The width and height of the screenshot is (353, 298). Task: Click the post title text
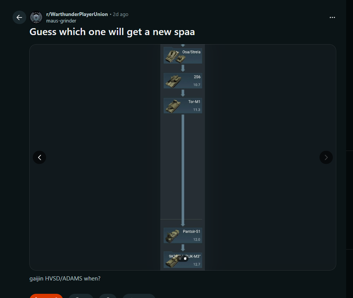(x=112, y=32)
